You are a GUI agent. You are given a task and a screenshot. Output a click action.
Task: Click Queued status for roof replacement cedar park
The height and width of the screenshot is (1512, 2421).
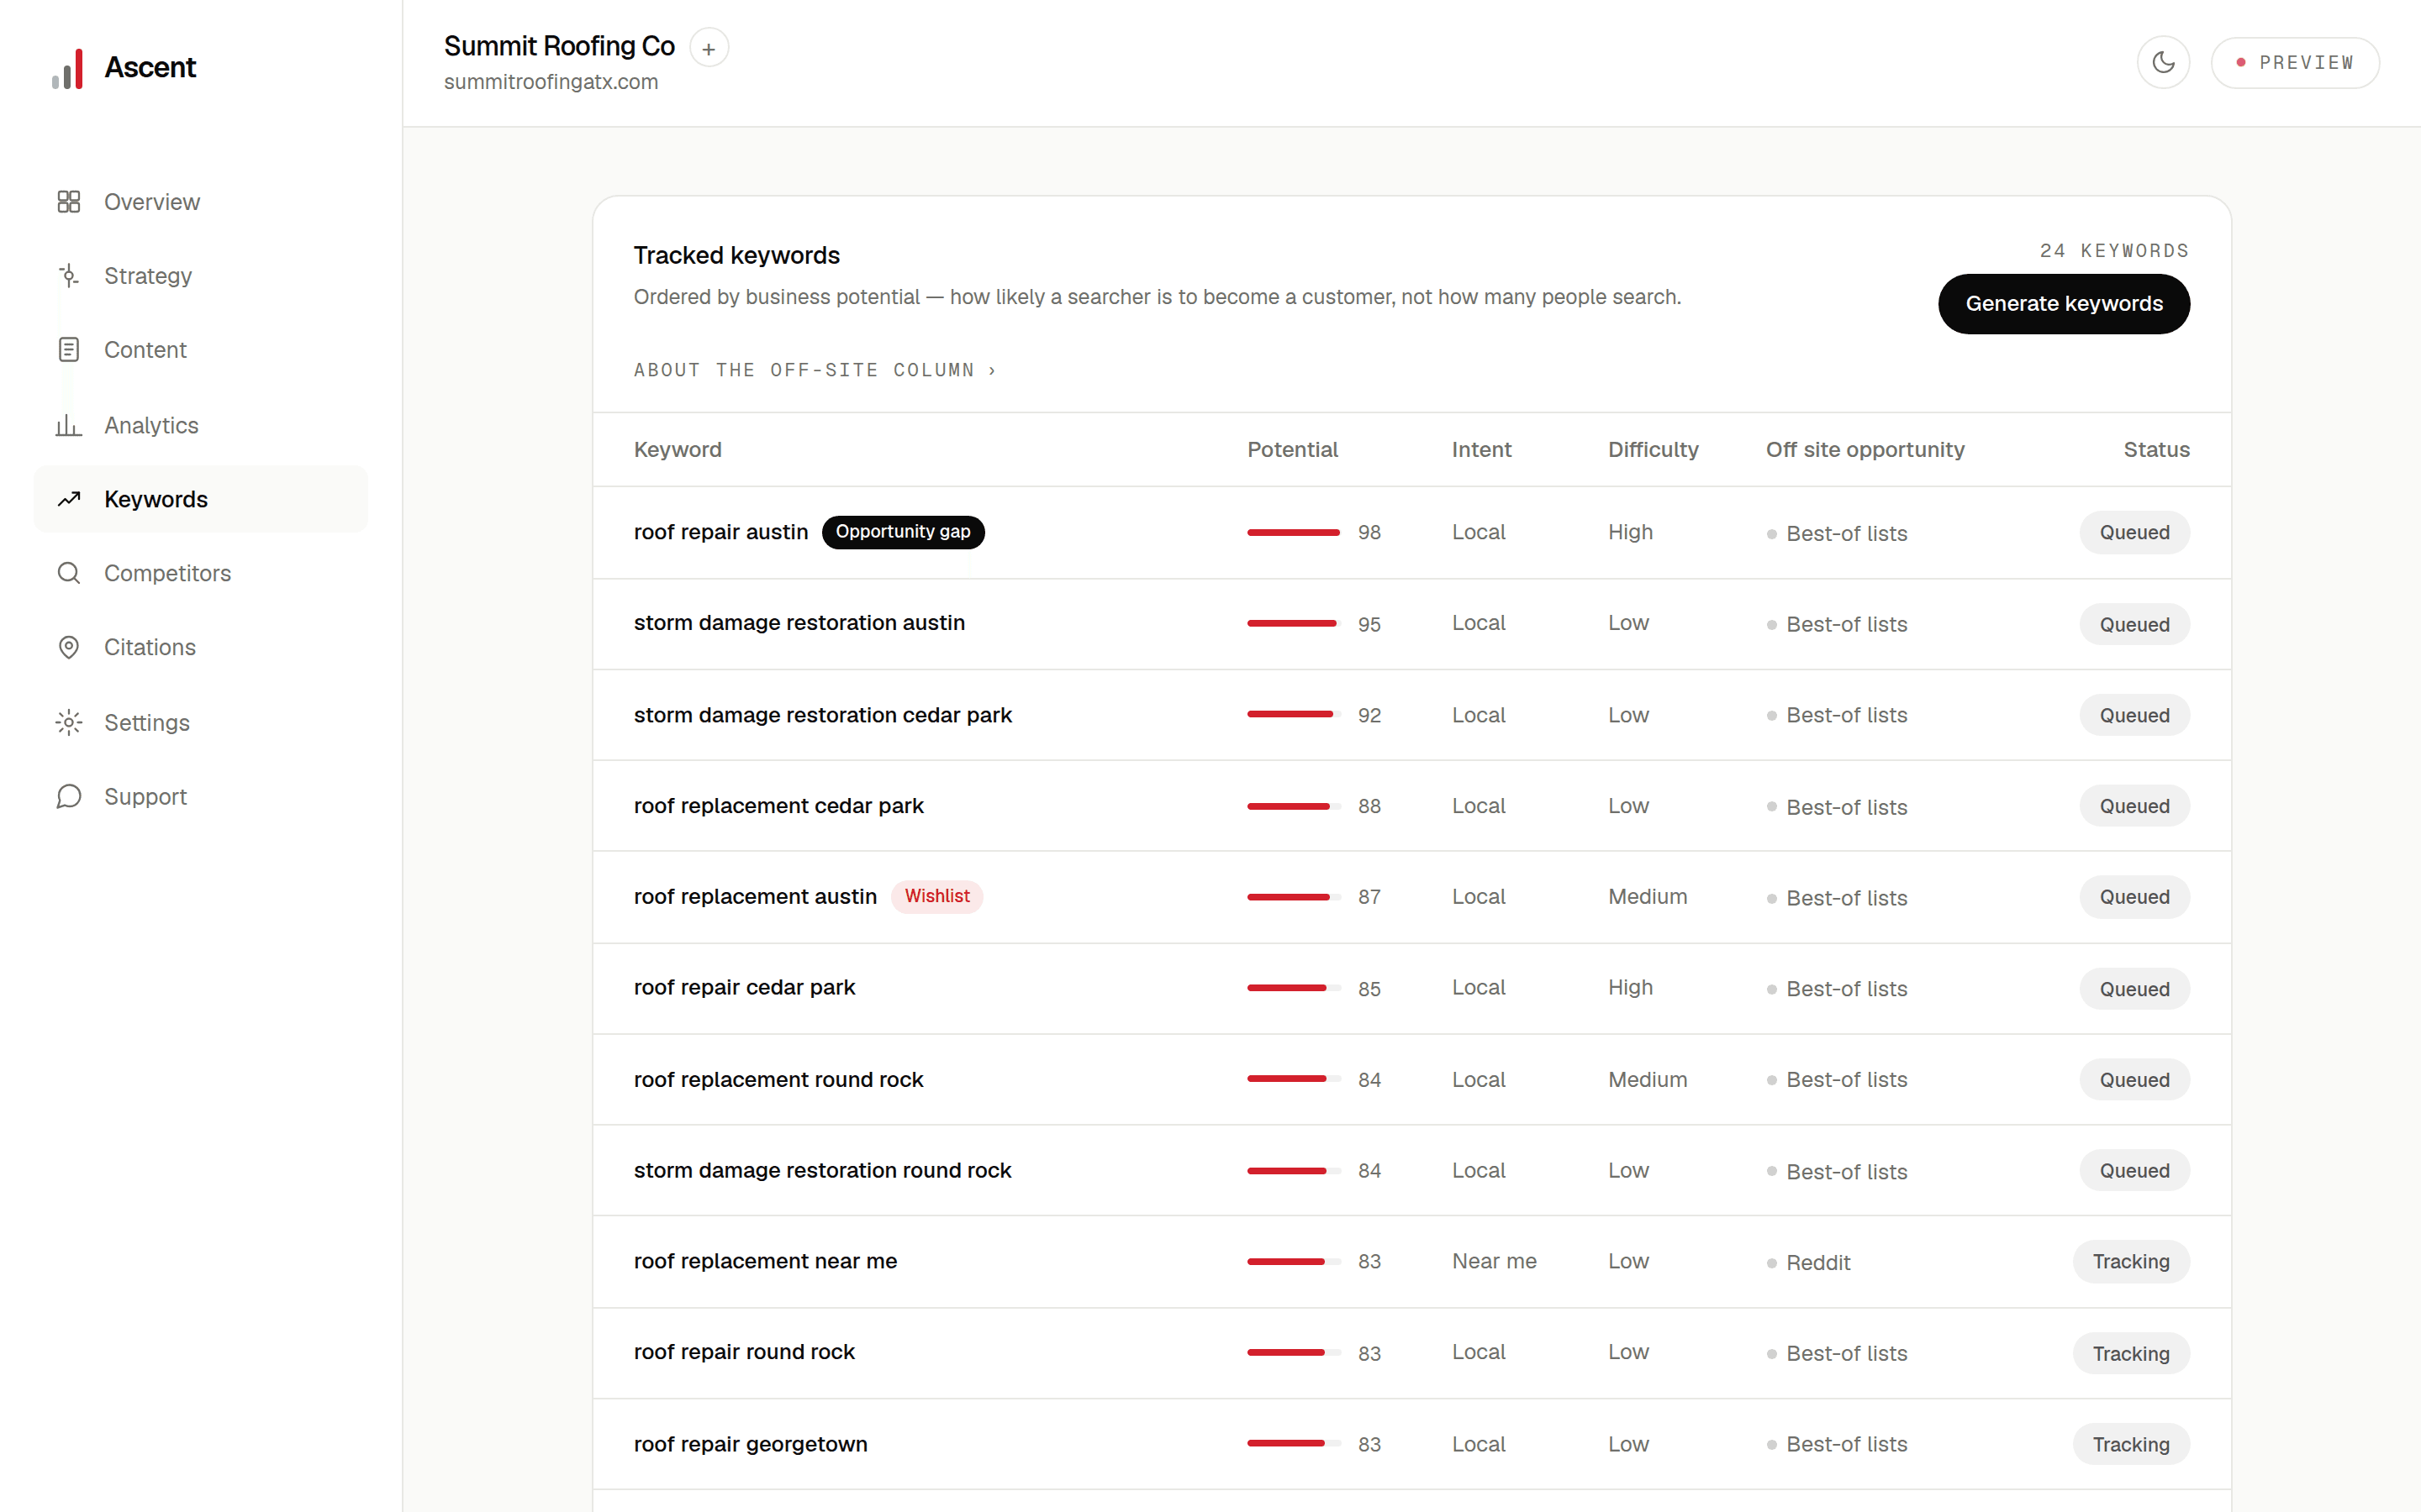click(2134, 806)
